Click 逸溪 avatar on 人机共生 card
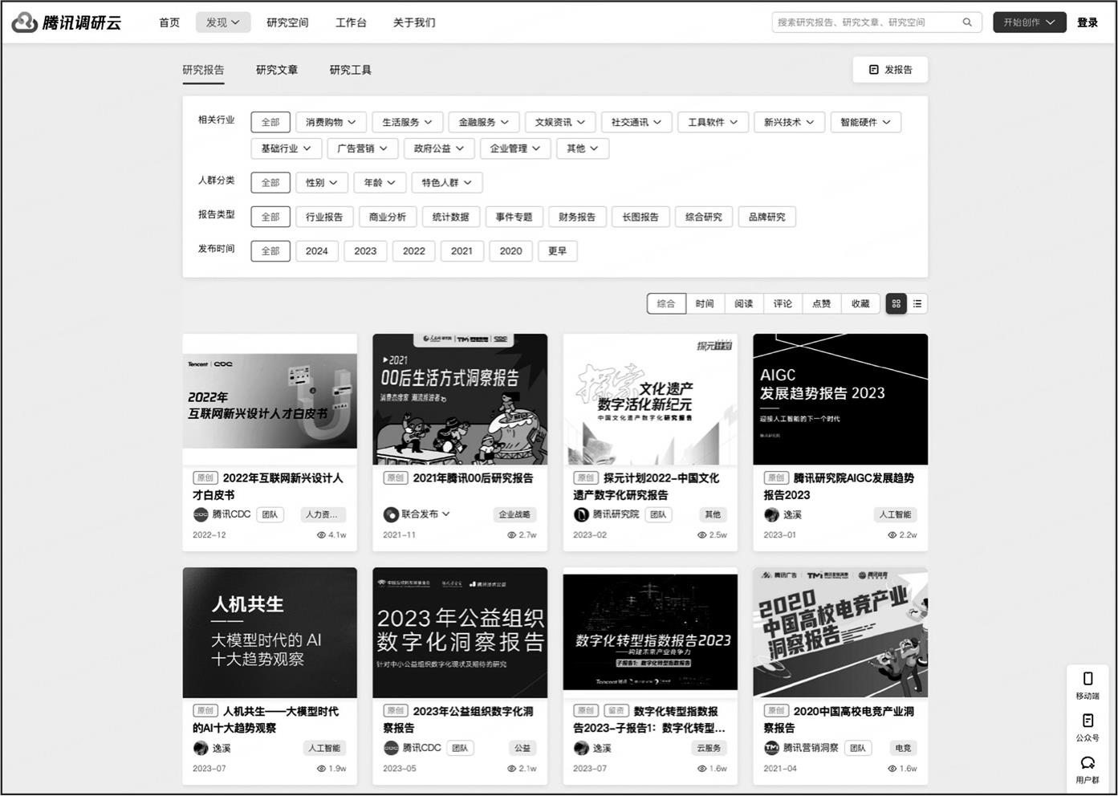 coord(201,748)
